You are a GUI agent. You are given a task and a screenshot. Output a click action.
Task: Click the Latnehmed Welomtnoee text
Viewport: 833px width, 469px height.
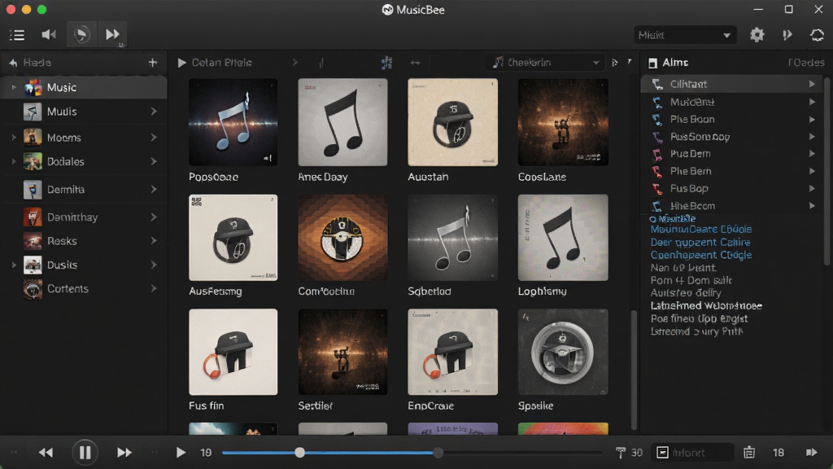pyautogui.click(x=707, y=306)
